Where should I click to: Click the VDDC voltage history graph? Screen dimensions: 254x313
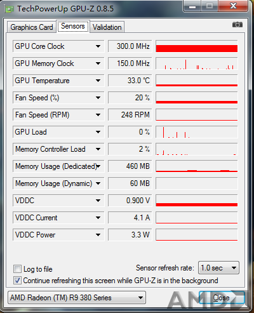[x=197, y=201]
